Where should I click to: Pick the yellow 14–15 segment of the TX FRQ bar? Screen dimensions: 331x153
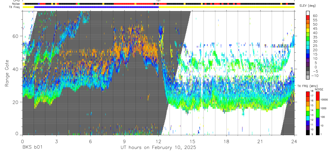pyautogui.click(x=308, y=108)
